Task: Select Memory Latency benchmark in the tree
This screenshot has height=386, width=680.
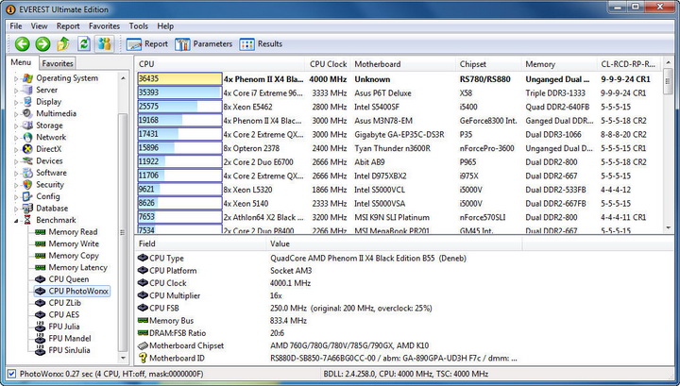Action: (77, 268)
